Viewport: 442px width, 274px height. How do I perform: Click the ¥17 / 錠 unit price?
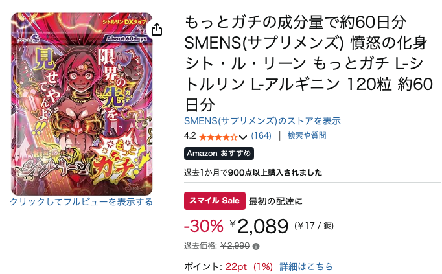314,226
